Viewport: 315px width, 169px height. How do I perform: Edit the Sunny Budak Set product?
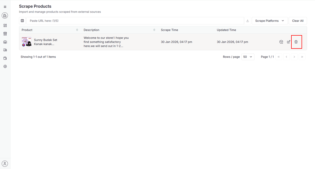pyautogui.click(x=289, y=42)
